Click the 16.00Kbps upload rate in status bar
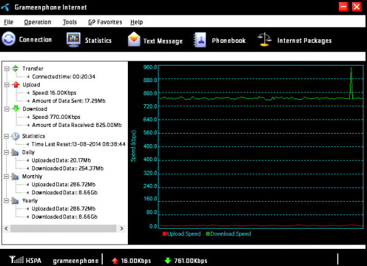367x266 pixels. coord(136,261)
